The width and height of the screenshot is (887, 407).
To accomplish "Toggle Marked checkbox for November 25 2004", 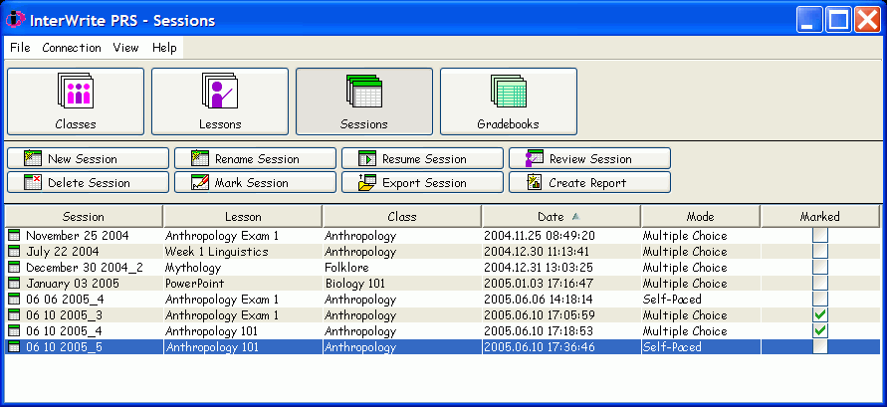I will tap(820, 235).
